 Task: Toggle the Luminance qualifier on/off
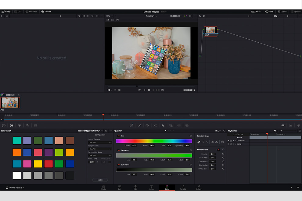(x=119, y=165)
